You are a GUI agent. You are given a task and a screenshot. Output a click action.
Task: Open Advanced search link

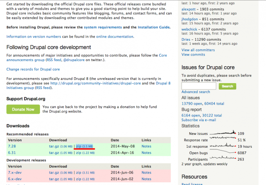point(196,92)
